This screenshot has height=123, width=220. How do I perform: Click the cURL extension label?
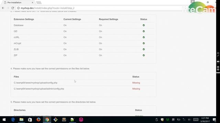[16, 37]
